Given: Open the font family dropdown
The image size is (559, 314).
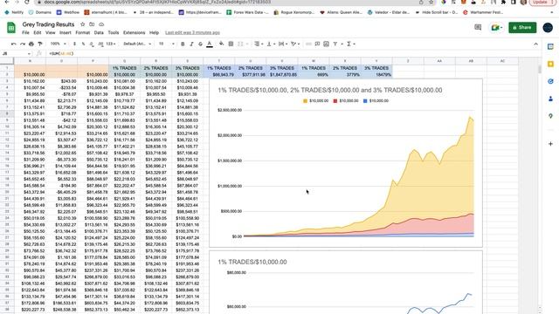Looking at the screenshot, I should coord(137,44).
